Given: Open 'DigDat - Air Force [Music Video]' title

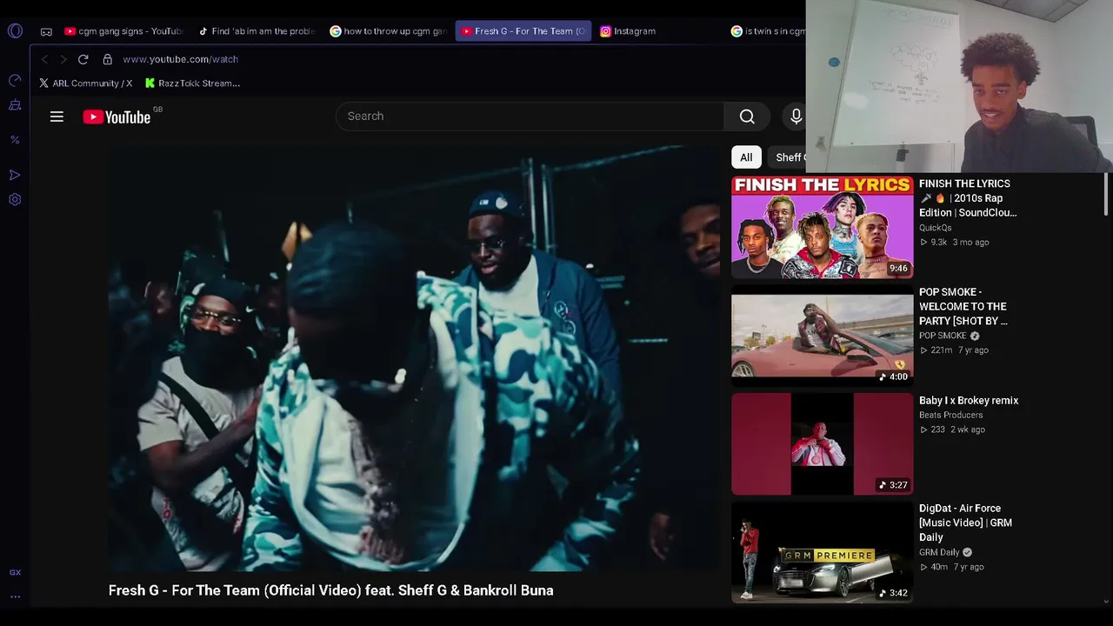Looking at the screenshot, I should [965, 523].
